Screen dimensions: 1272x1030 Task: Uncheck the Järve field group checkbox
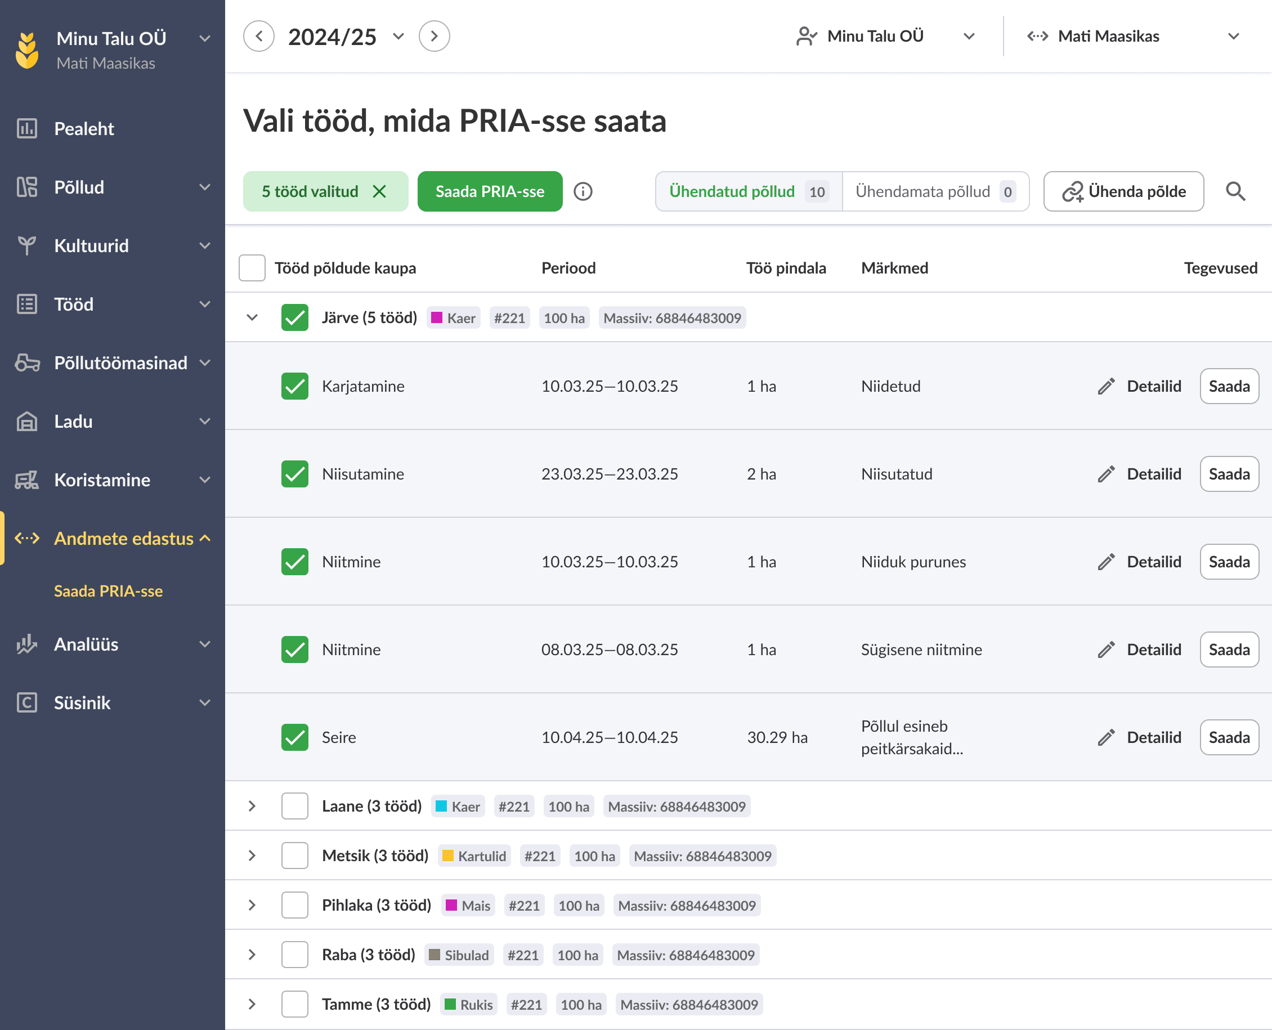click(x=295, y=317)
